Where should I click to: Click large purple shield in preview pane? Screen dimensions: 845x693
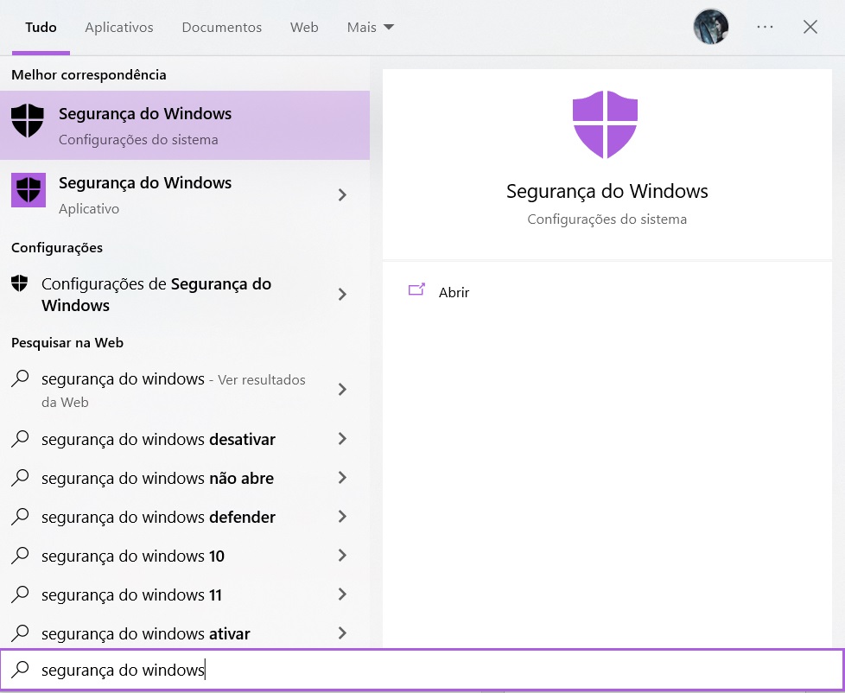605,124
